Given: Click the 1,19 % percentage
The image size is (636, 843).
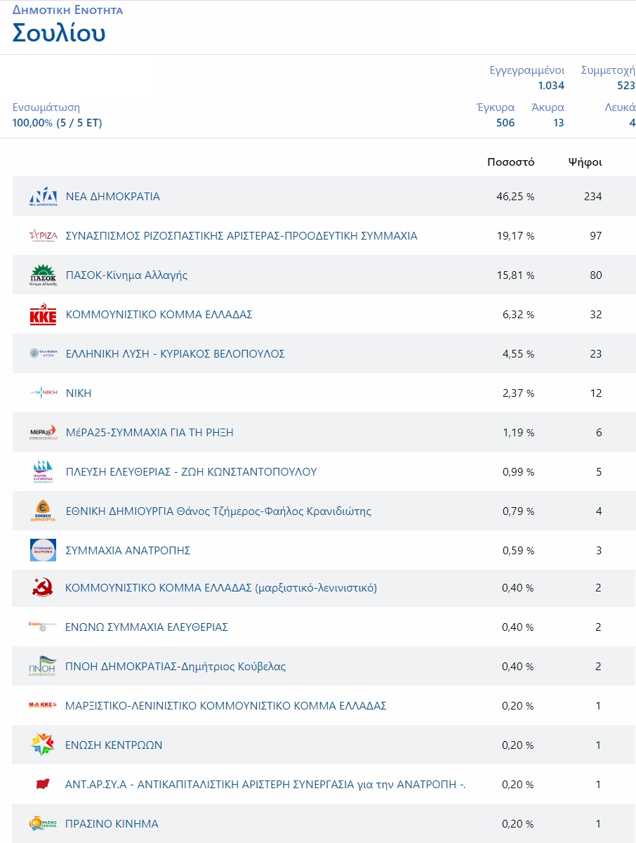Looking at the screenshot, I should (518, 433).
